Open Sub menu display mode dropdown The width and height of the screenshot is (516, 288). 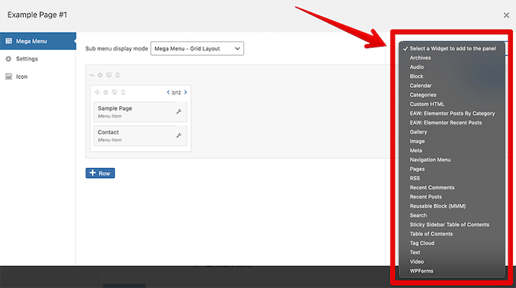pos(197,48)
